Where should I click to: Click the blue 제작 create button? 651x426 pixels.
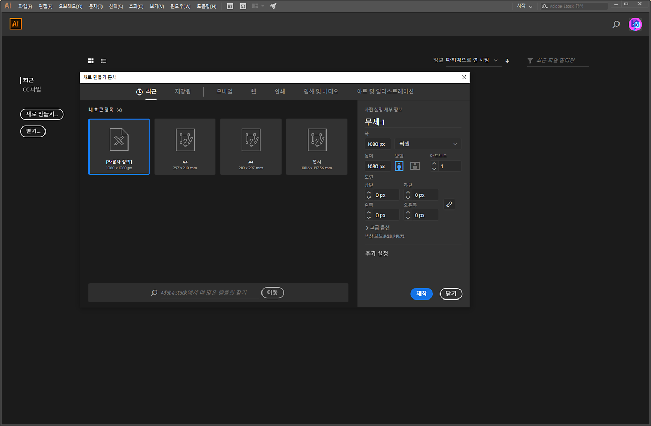422,294
